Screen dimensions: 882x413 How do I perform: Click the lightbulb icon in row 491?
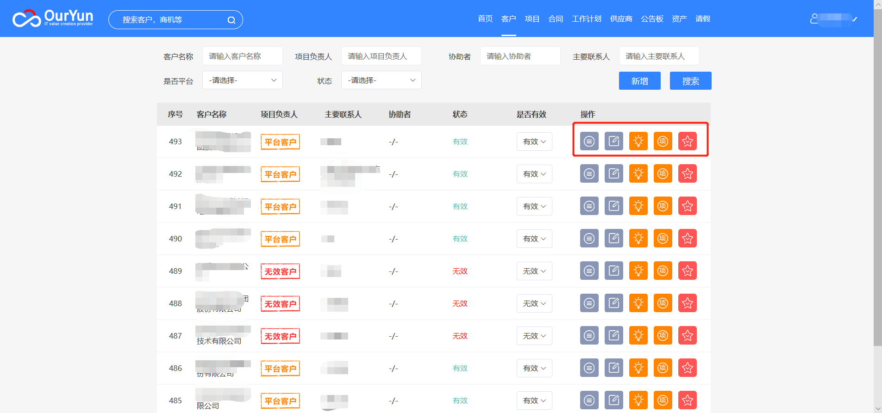pyautogui.click(x=638, y=206)
